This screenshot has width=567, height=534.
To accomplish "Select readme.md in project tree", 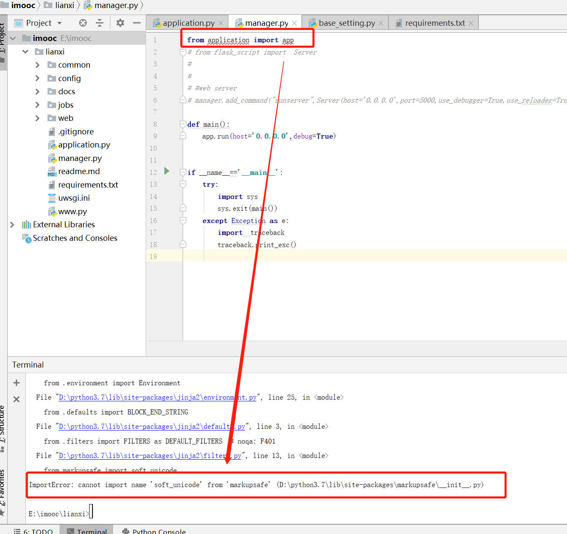I will point(79,172).
